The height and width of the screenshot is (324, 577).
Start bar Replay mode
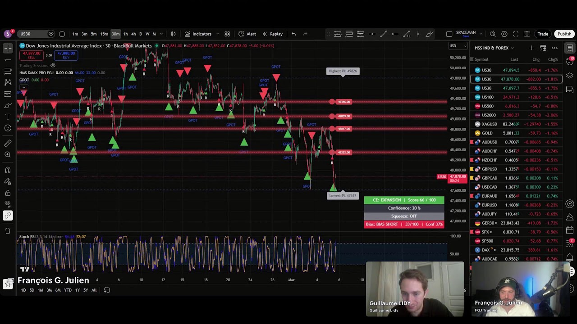pos(272,34)
